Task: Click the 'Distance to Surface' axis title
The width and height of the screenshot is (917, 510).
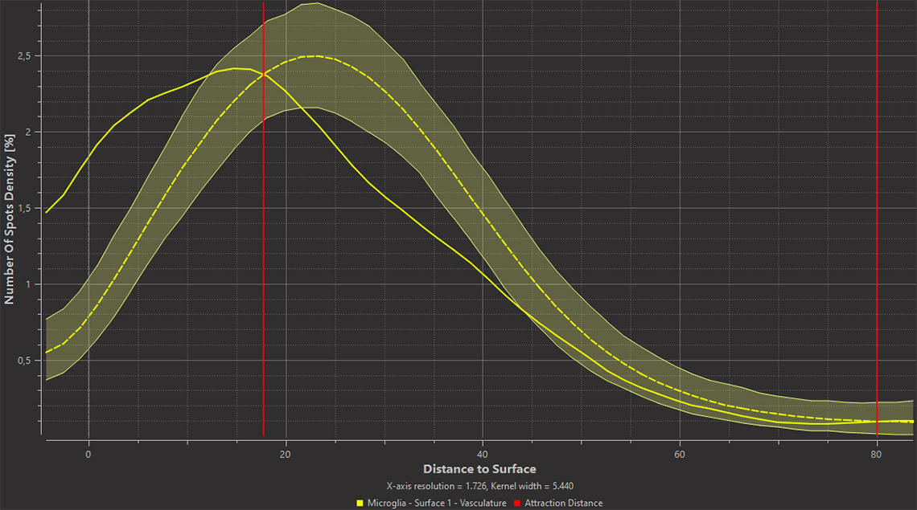Action: 479,469
